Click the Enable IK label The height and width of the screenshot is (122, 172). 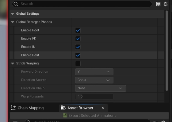[28, 47]
